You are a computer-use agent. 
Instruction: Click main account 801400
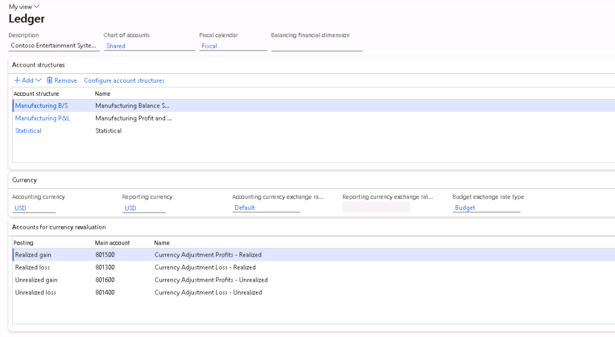105,293
